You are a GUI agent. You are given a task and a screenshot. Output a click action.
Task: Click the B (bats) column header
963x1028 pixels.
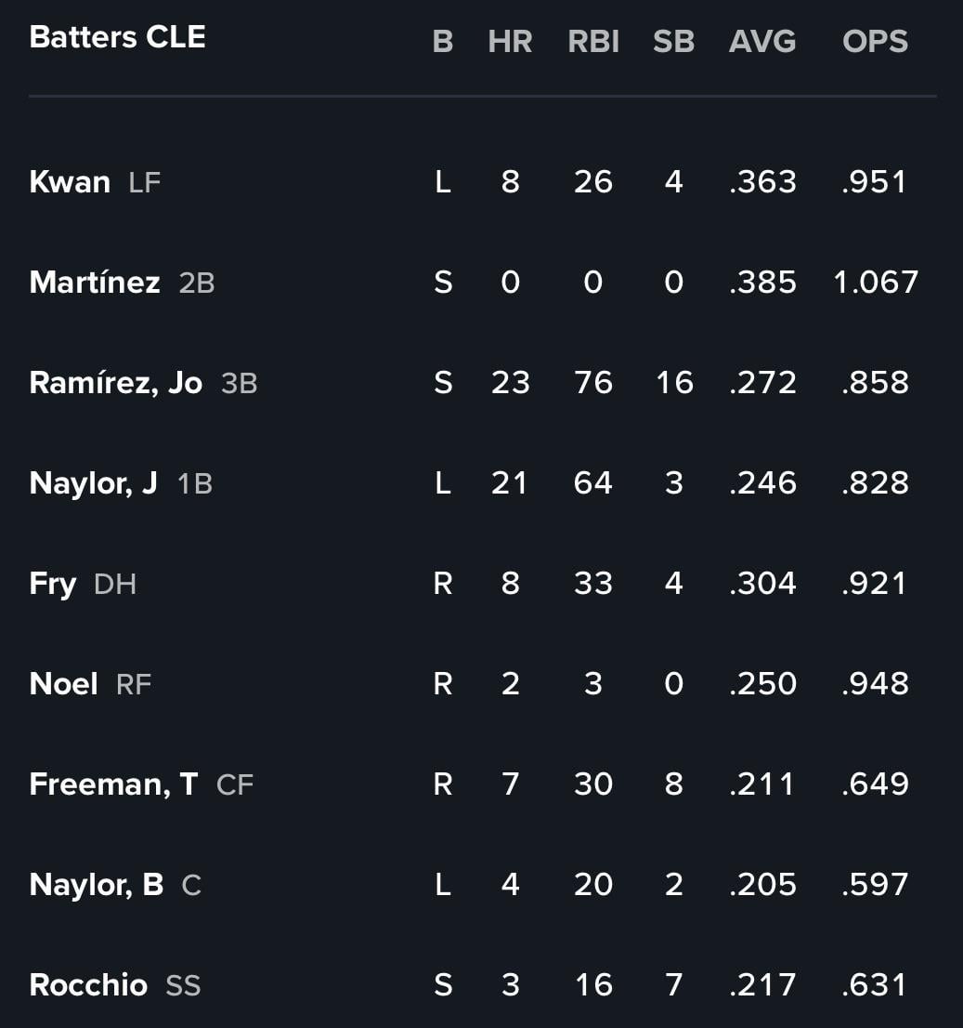443,41
